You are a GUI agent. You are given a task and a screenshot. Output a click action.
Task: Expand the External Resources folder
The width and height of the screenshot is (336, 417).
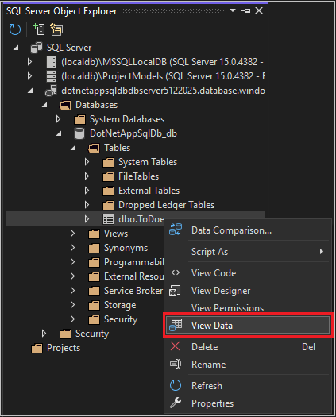(x=72, y=276)
